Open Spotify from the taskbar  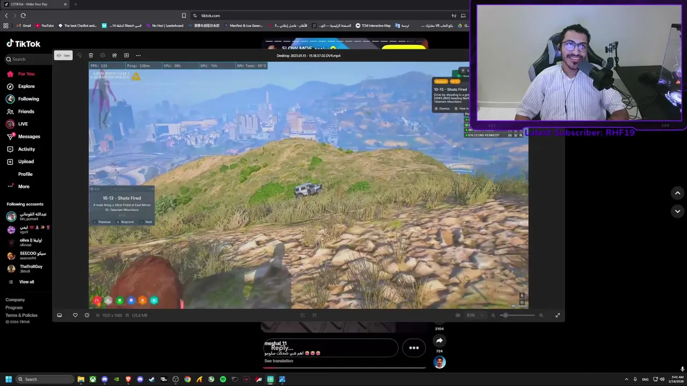pyautogui.click(x=223, y=379)
